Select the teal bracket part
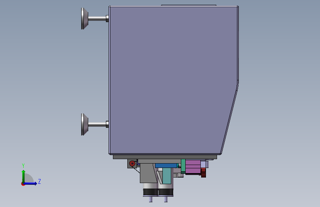Viewport: 320px width, 207px height. pos(167,176)
